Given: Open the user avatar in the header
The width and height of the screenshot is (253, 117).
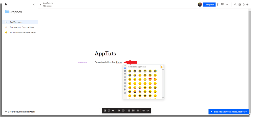Looking at the screenshot, I should pos(200,5).
